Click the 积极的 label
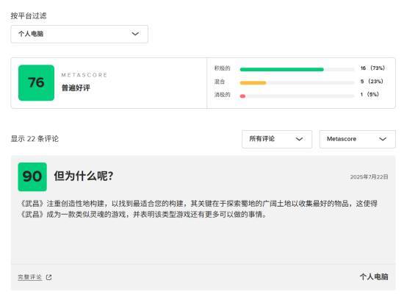 [222, 68]
